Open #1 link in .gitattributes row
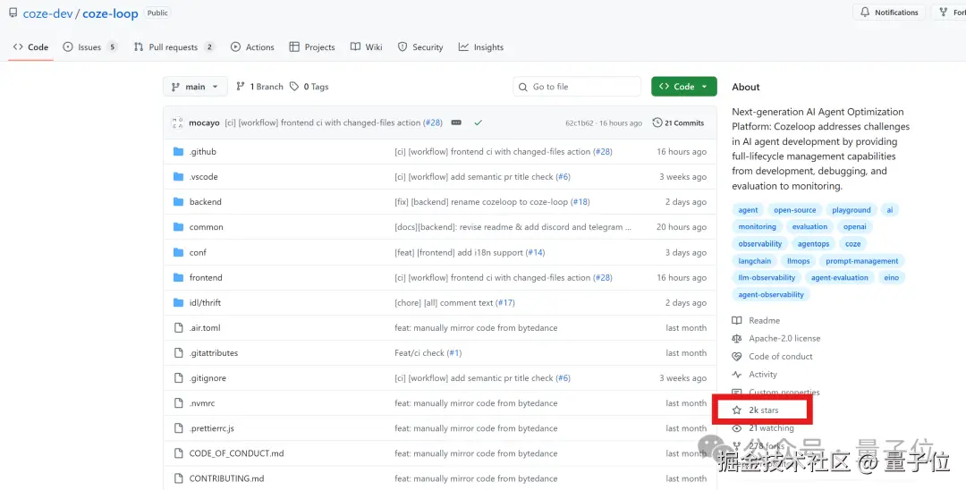The height and width of the screenshot is (490, 966). [x=454, y=352]
